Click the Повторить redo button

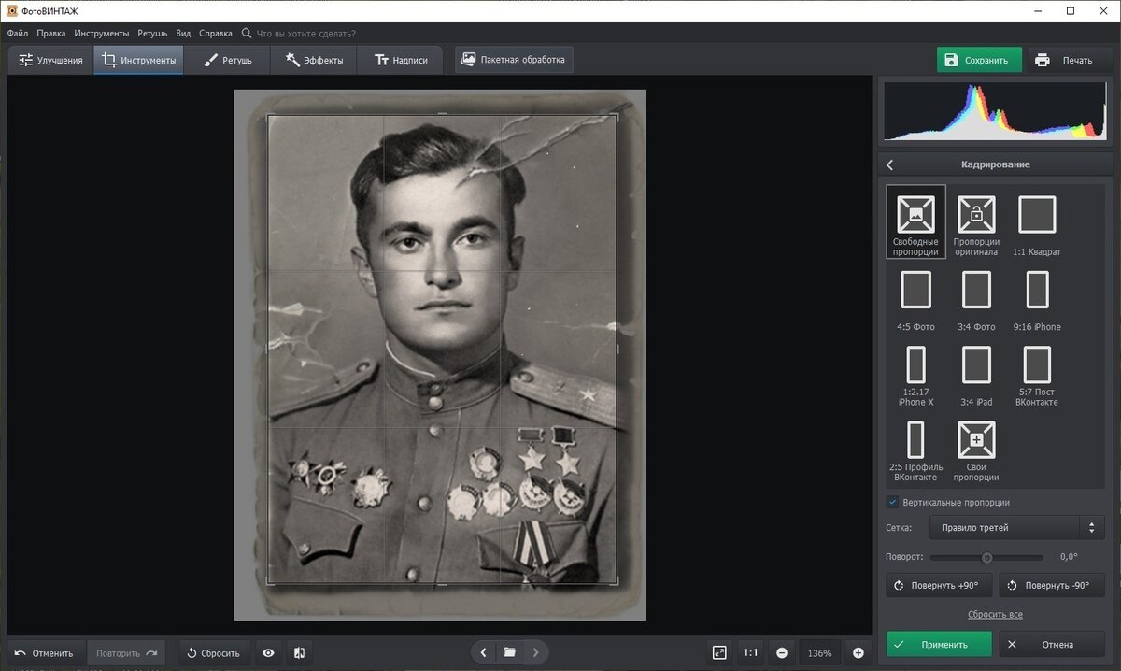126,653
